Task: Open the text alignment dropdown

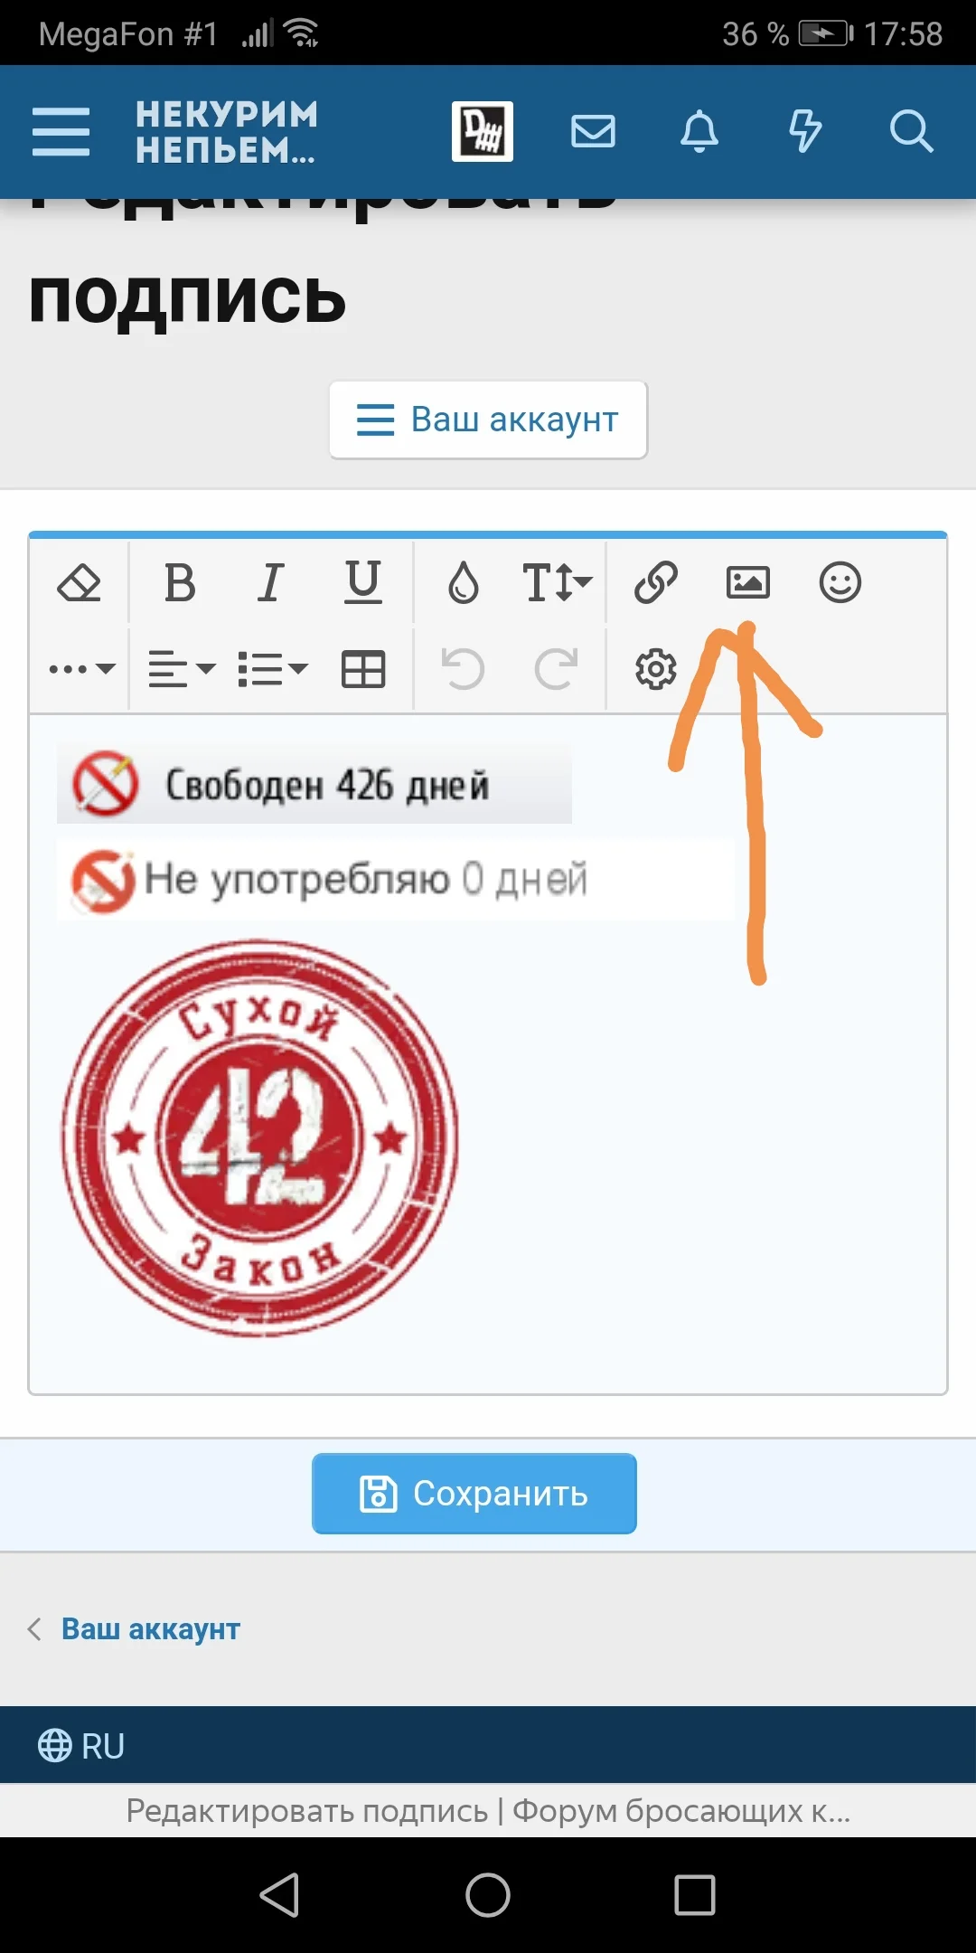Action: click(182, 670)
